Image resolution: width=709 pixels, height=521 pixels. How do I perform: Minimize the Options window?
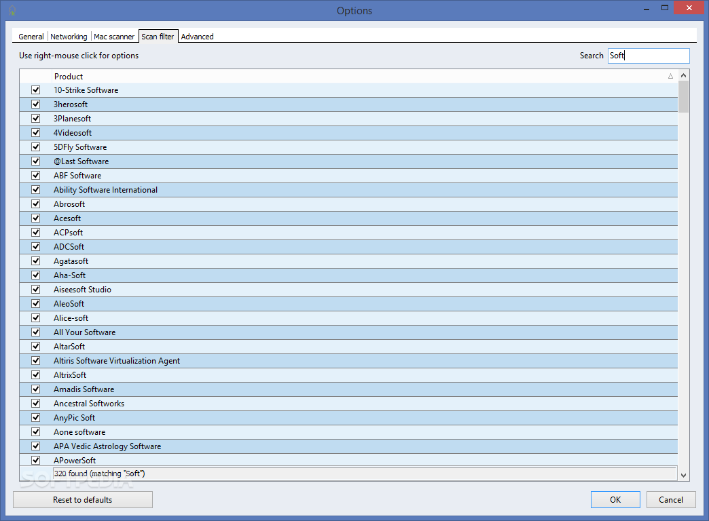tap(647, 8)
